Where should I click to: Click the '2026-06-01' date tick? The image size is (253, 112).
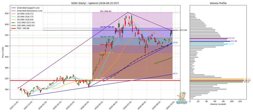tap(114, 105)
